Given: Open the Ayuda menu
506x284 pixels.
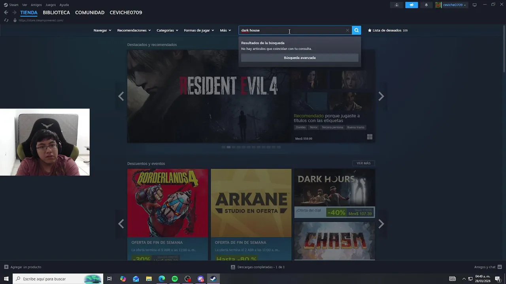Looking at the screenshot, I should (64, 5).
